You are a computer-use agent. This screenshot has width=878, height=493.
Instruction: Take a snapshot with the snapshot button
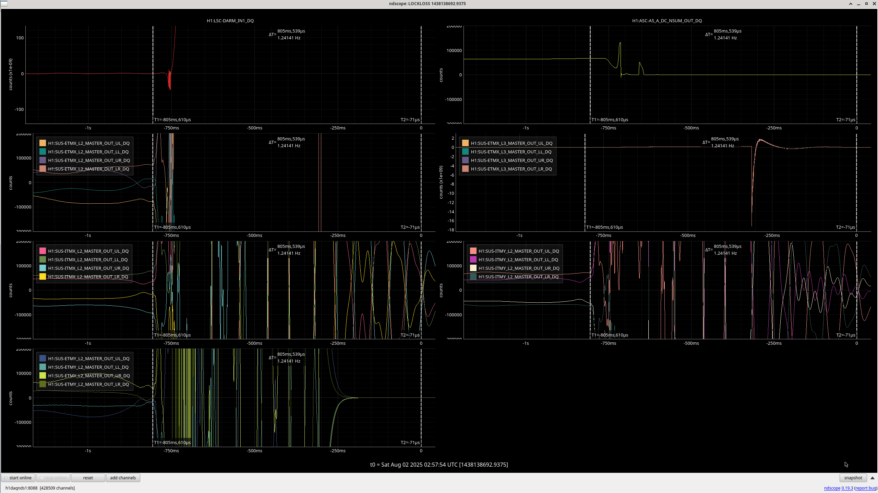(x=853, y=478)
